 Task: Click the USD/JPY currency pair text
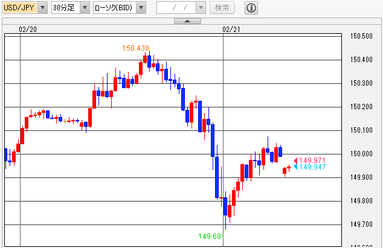click(19, 8)
